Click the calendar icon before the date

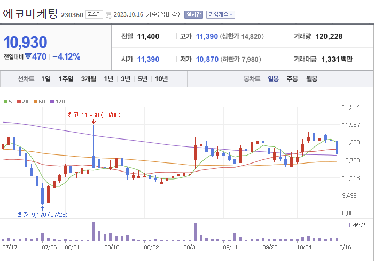(x=109, y=15)
